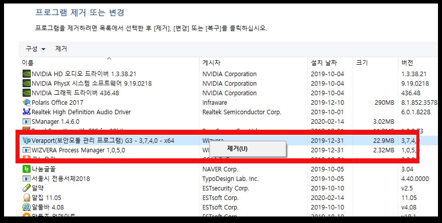Click the 제거 toolbar button
This screenshot has width=442, height=223.
[61, 49]
